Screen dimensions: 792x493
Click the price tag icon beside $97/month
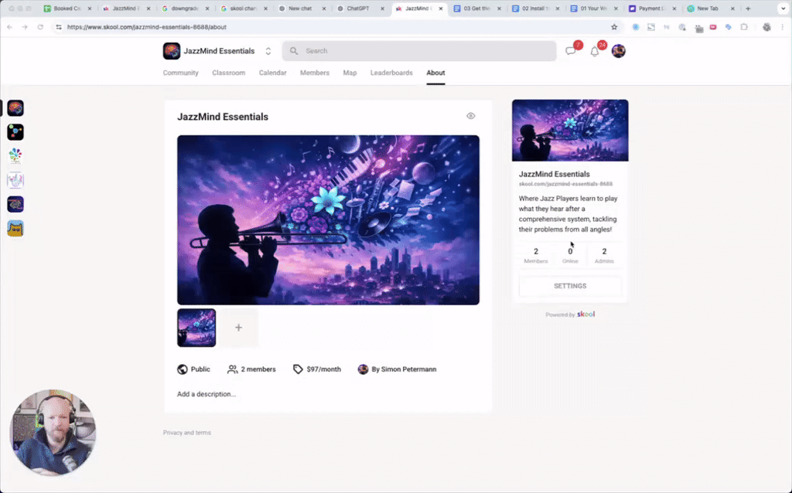pos(298,369)
